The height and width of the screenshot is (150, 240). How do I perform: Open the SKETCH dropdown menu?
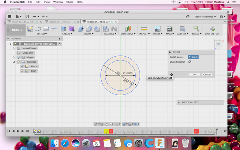42,34
